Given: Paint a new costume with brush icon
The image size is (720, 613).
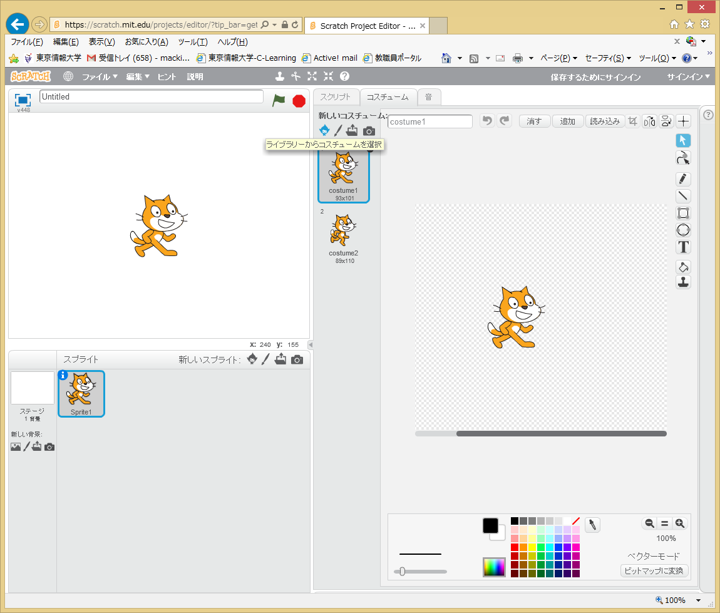Looking at the screenshot, I should pyautogui.click(x=338, y=130).
